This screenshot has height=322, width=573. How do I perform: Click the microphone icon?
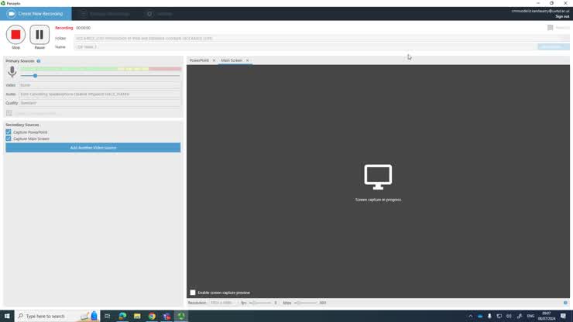(x=12, y=72)
